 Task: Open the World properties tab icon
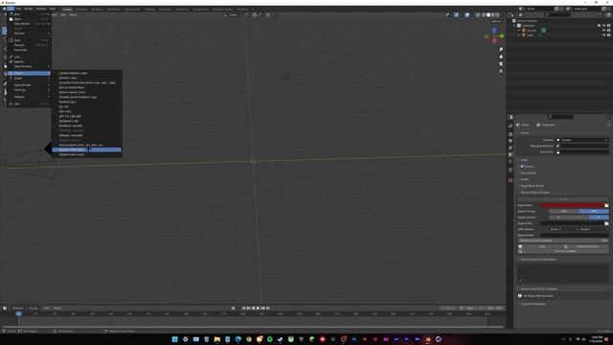coord(511,161)
